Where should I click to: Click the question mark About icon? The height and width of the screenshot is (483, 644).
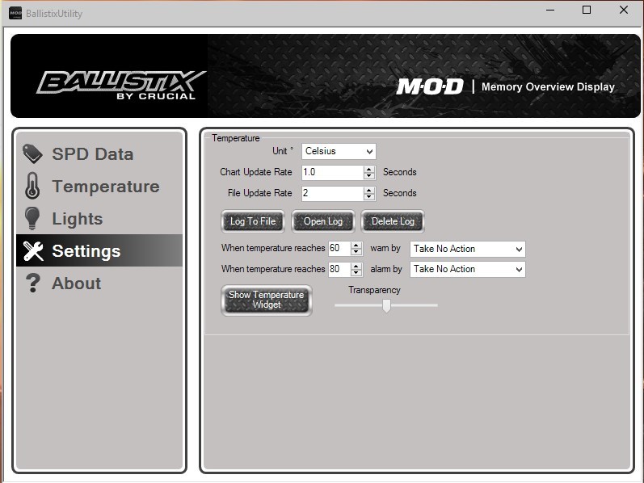(x=33, y=283)
